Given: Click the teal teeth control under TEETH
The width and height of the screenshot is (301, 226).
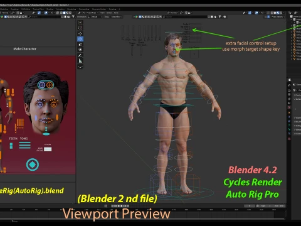Looking at the screenshot, I should pyautogui.click(x=11, y=146).
